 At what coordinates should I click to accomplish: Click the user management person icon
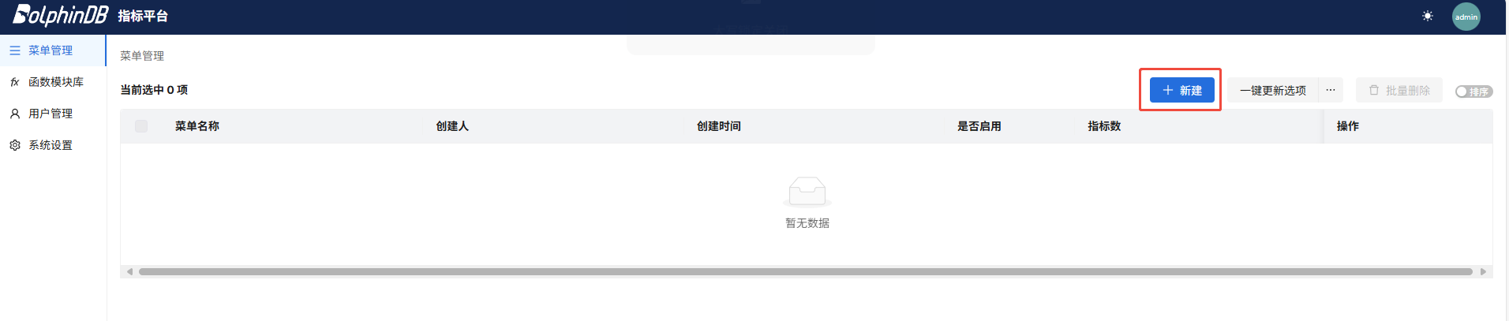coord(15,114)
